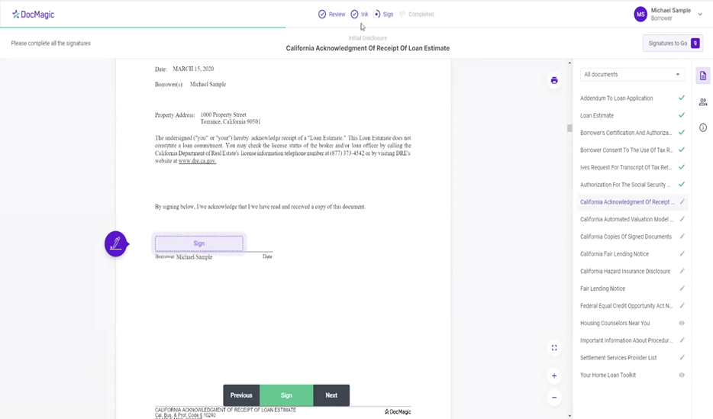
Task: Go to the Sign step
Action: tap(383, 15)
